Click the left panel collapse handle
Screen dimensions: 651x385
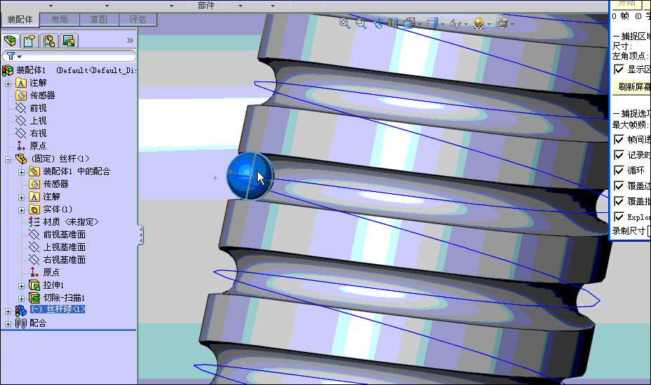click(x=140, y=235)
